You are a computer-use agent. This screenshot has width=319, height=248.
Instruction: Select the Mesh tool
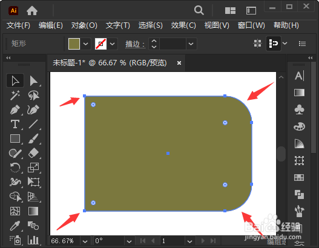pyautogui.click(x=15, y=211)
